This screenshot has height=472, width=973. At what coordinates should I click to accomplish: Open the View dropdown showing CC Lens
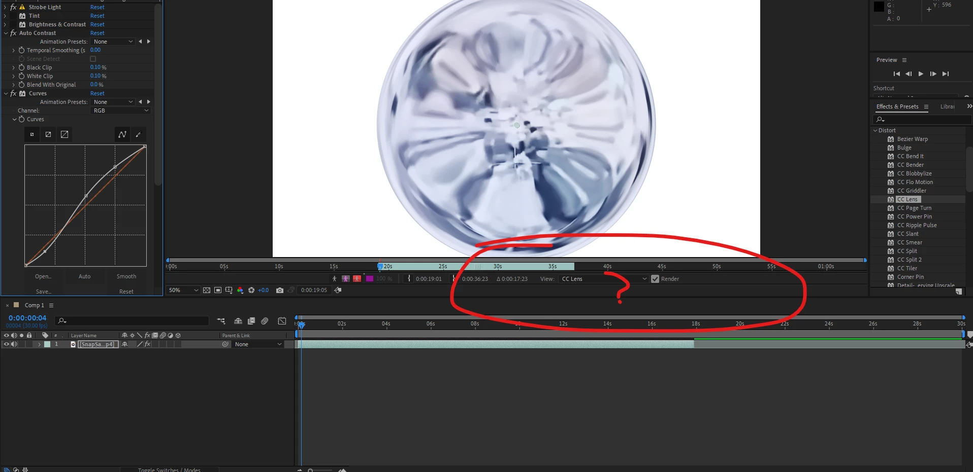tap(603, 279)
